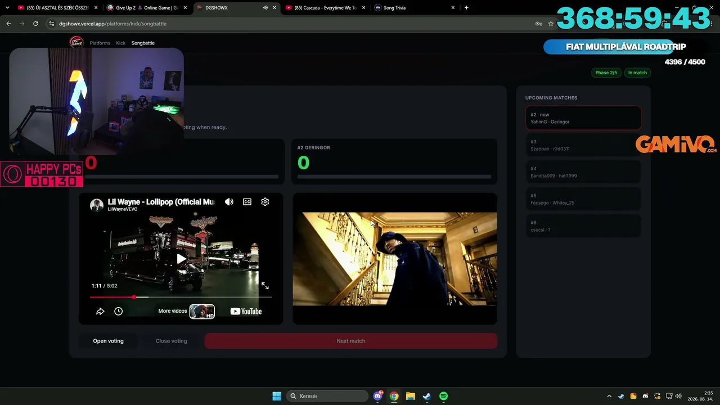Select upcoming match #3 Szabpan - r3d0311
The width and height of the screenshot is (720, 405).
tap(583, 145)
